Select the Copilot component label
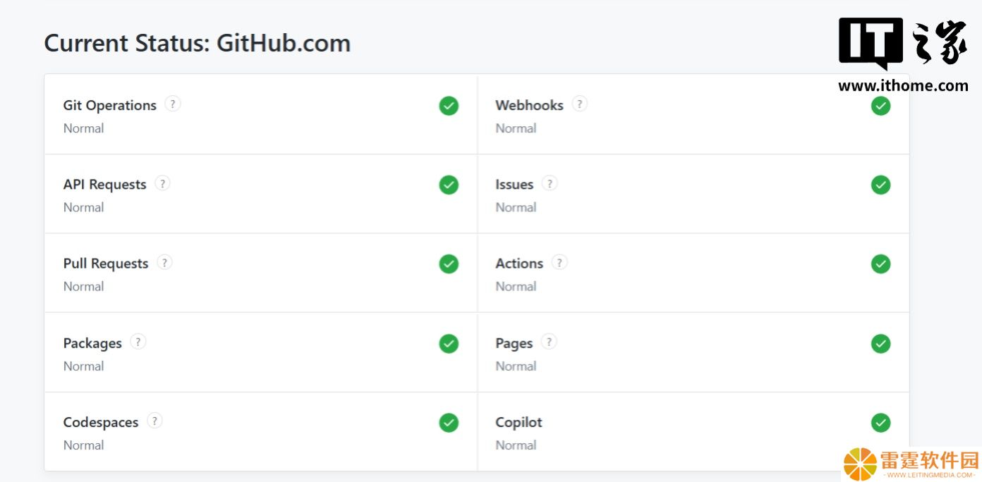Screen dimensions: 982x482 (x=519, y=422)
